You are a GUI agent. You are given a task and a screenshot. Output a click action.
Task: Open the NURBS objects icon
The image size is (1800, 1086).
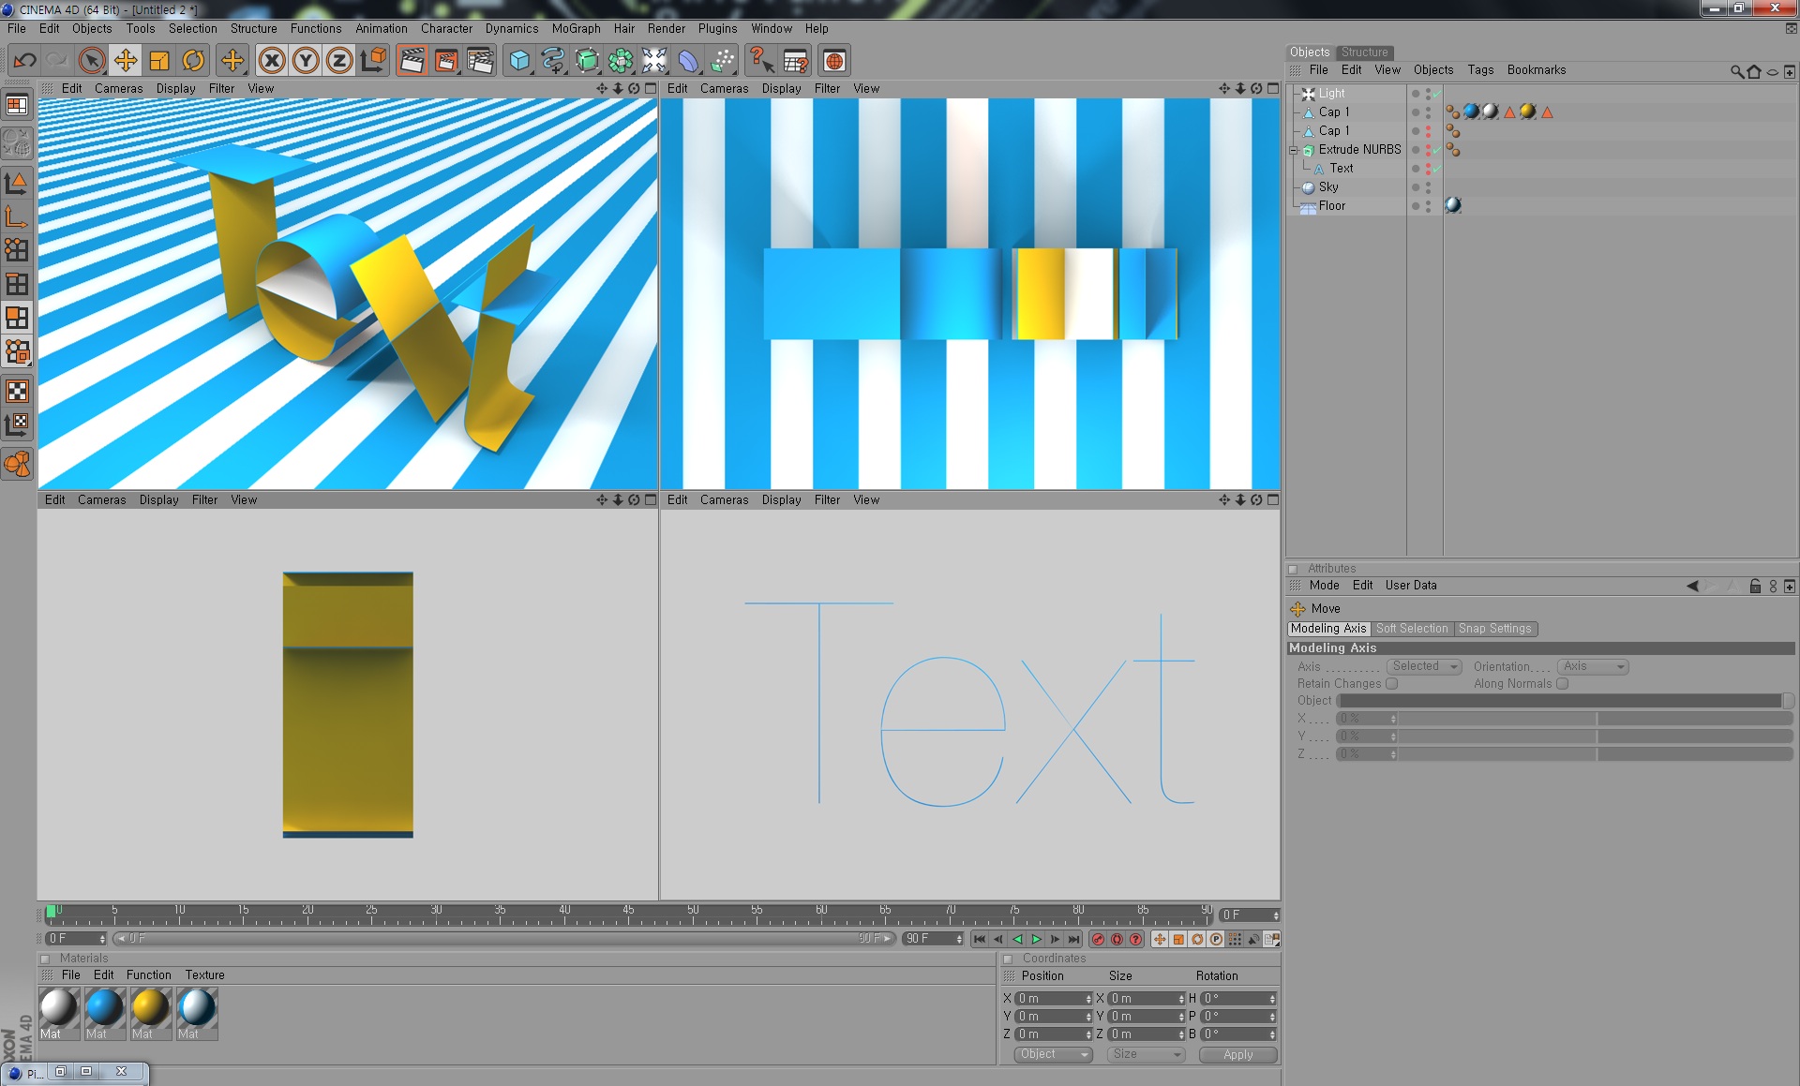[x=587, y=61]
